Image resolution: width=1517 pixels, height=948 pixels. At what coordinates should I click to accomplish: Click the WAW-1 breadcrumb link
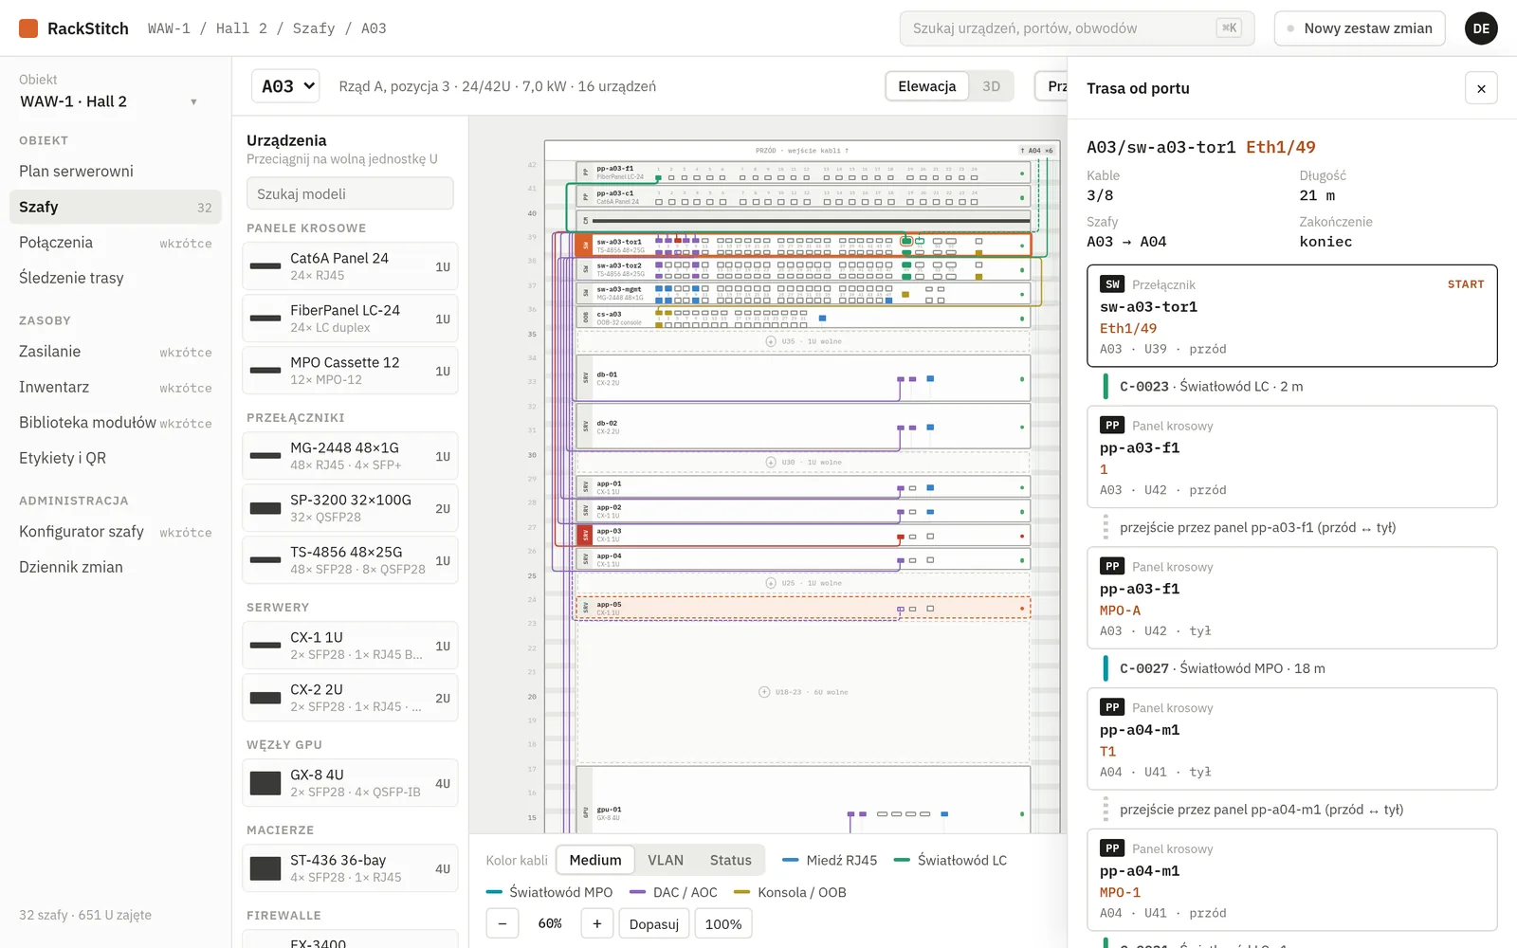pos(169,28)
